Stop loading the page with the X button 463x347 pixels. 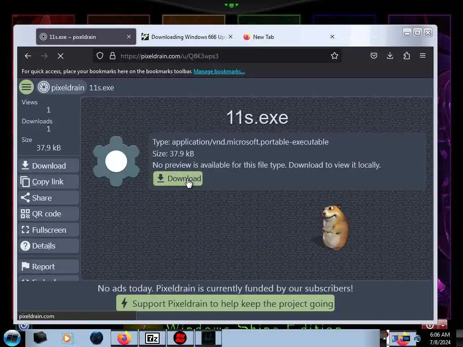[61, 56]
